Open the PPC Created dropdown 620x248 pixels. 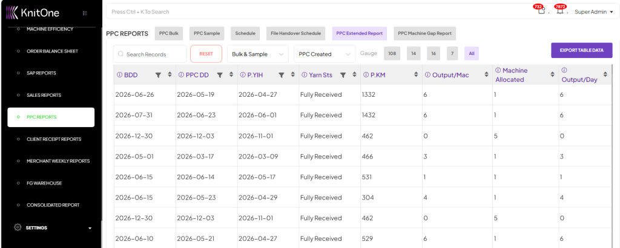pyautogui.click(x=325, y=54)
